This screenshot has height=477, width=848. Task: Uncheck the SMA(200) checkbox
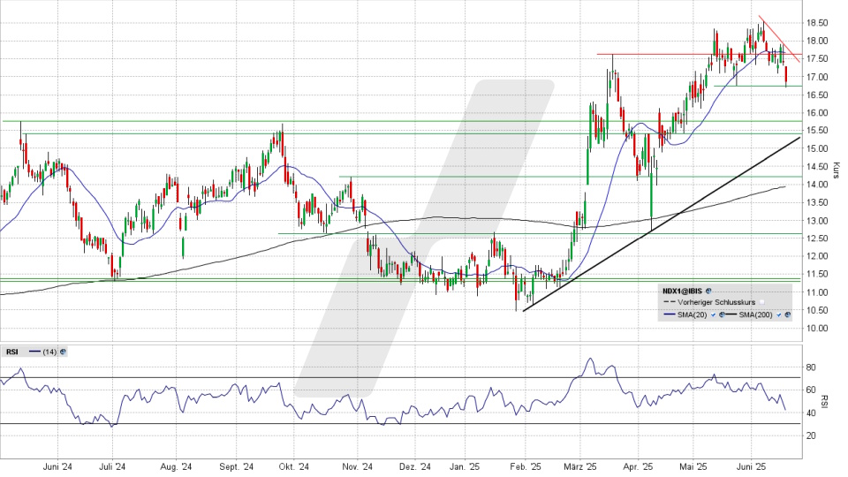pos(779,314)
